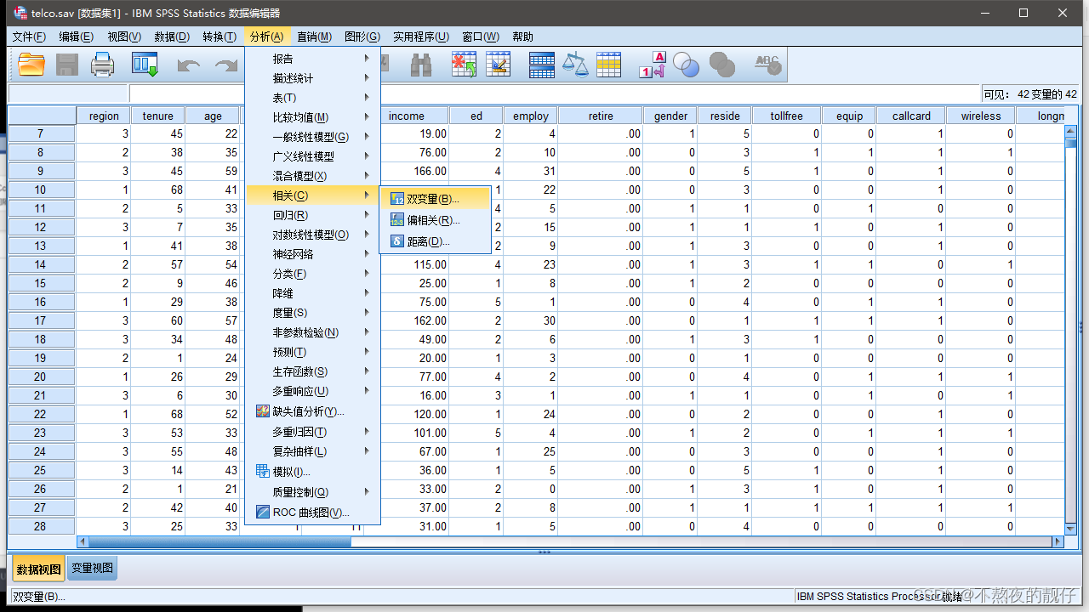
Task: Click the Weight Cases scale icon
Action: pyautogui.click(x=576, y=65)
